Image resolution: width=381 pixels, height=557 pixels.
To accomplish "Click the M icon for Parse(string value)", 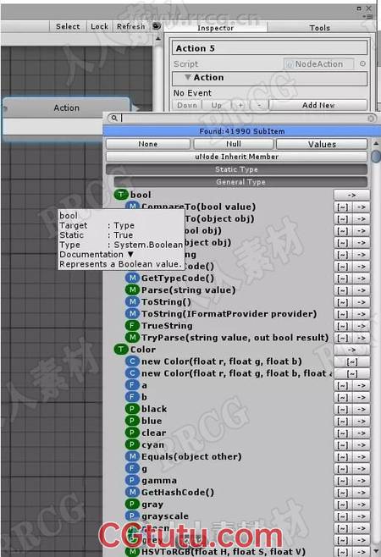I will 132,290.
